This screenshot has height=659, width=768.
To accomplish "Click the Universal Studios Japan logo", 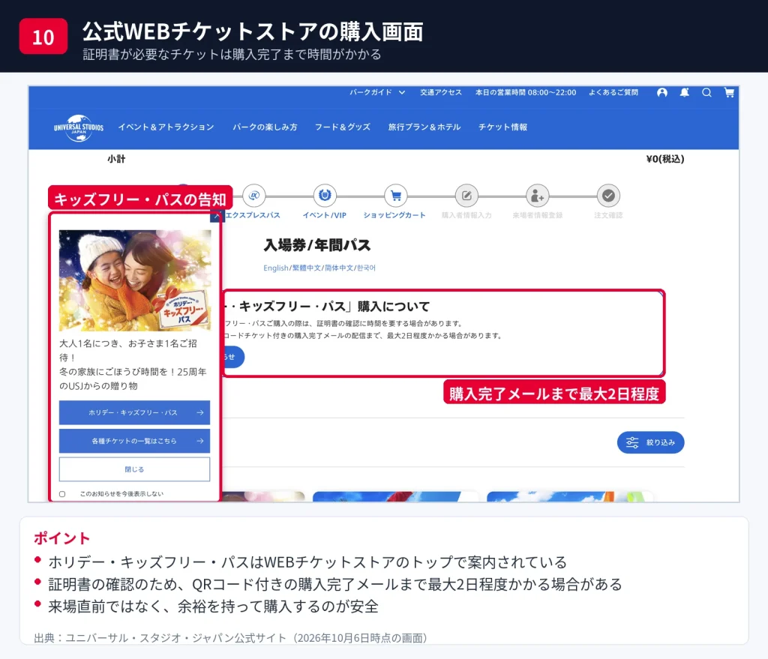I will 79,127.
